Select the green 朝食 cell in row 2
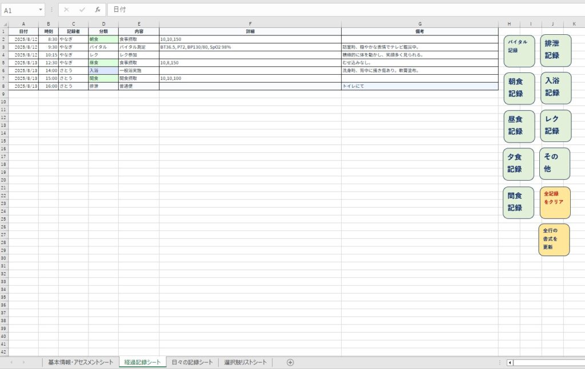Screen dimensions: 585x369 (103, 39)
